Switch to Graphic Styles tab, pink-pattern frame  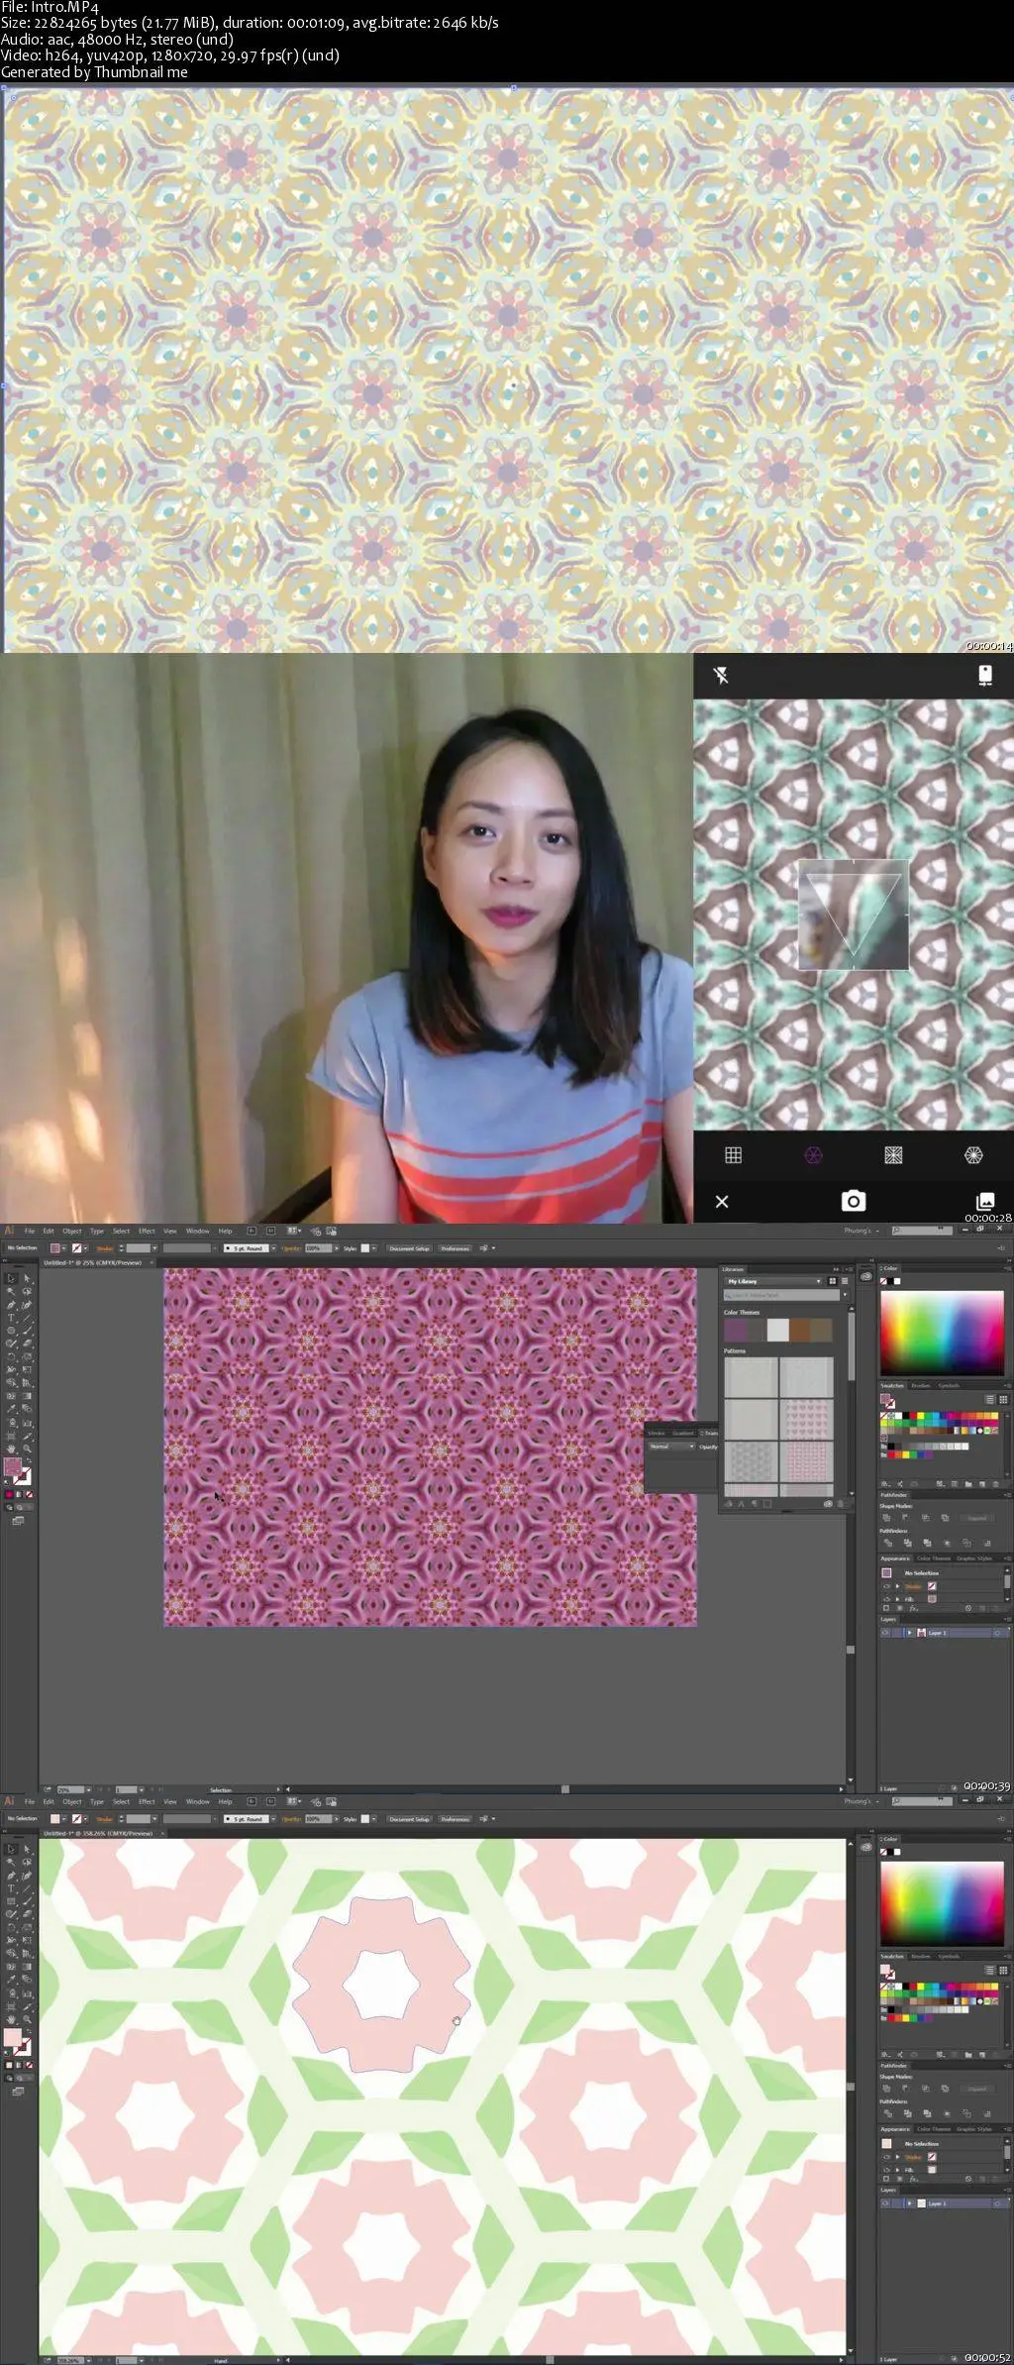point(973,1559)
